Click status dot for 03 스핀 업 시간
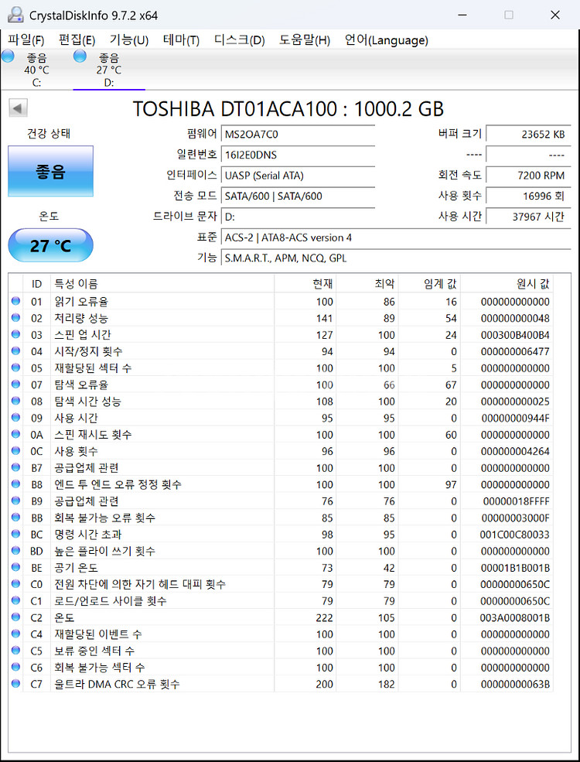This screenshot has width=580, height=762. click(15, 334)
